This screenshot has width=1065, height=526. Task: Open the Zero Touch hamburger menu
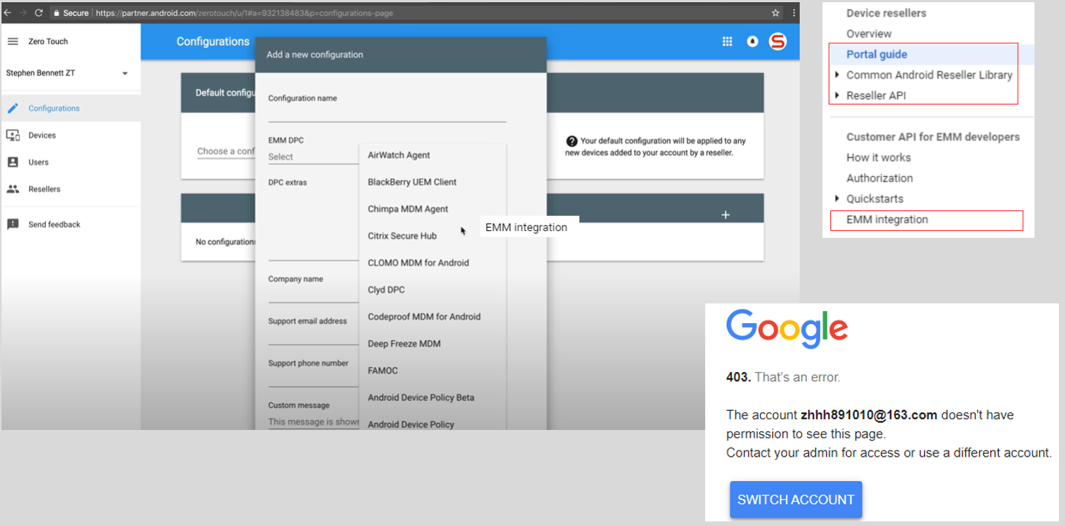12,41
